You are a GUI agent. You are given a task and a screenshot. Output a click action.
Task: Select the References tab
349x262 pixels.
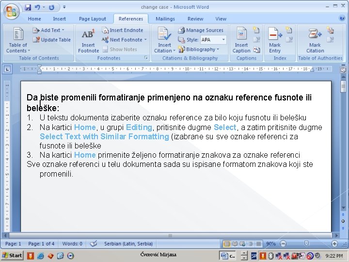click(131, 19)
